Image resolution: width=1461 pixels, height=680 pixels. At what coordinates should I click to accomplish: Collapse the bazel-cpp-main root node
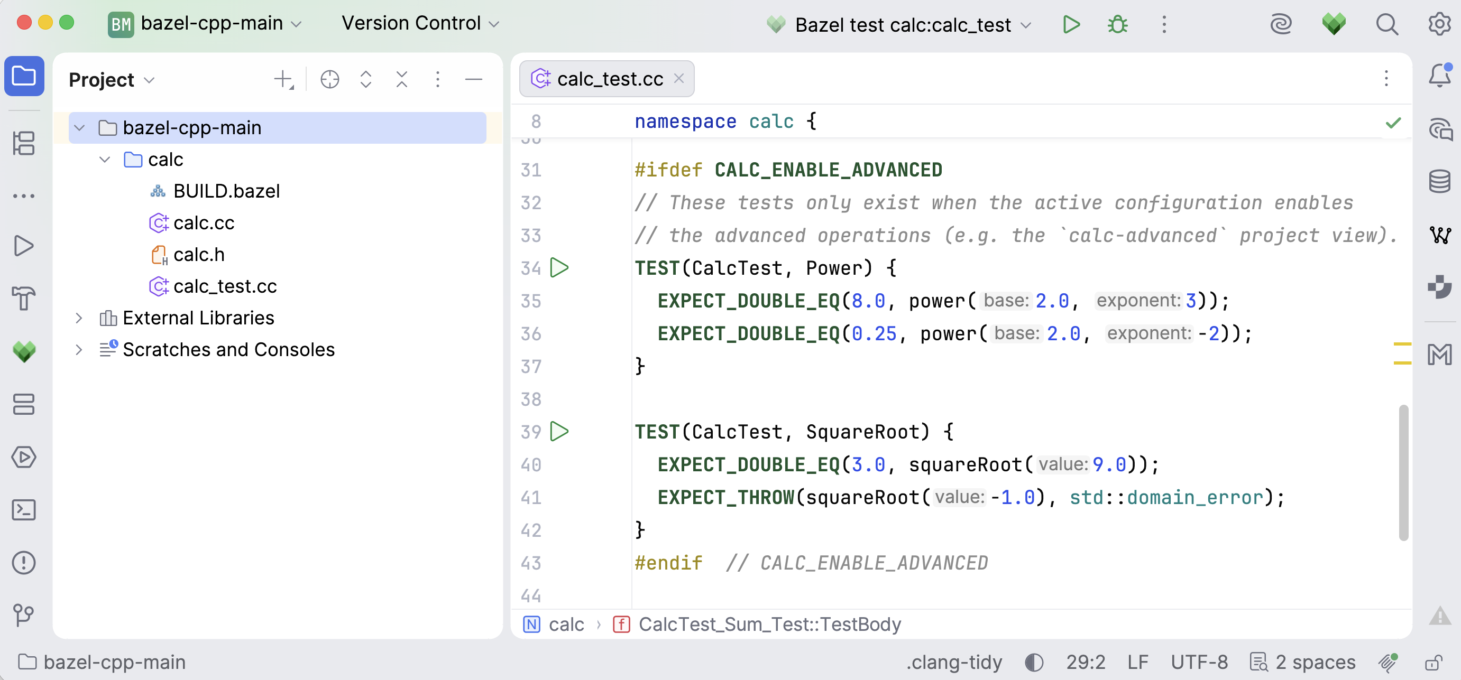(79, 127)
